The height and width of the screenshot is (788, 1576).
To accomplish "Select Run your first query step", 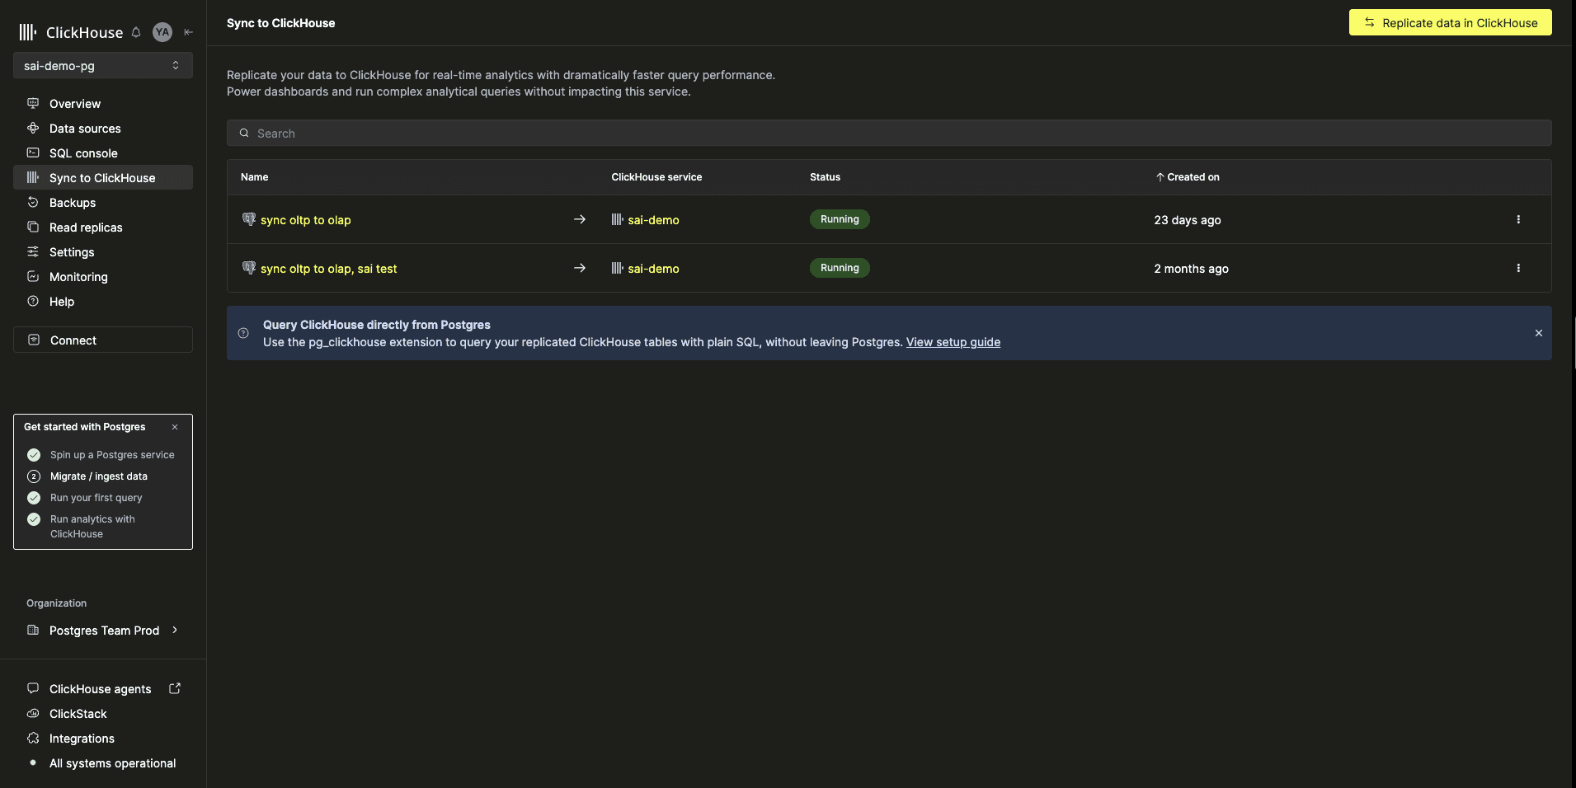I will pyautogui.click(x=96, y=498).
